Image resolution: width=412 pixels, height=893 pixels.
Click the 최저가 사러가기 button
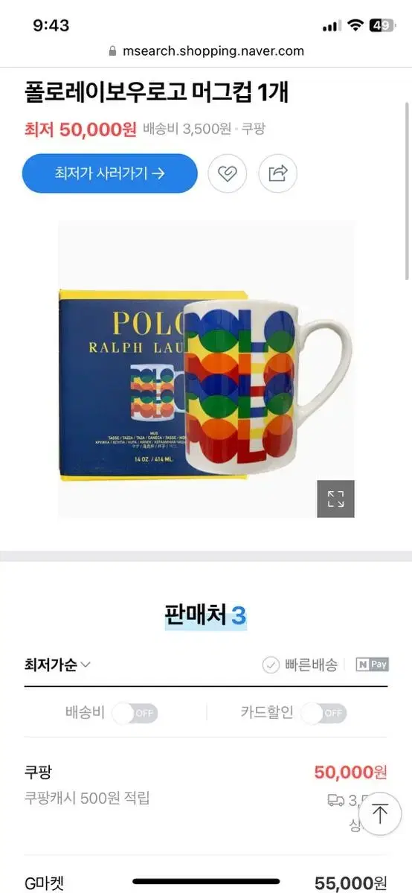tap(110, 173)
